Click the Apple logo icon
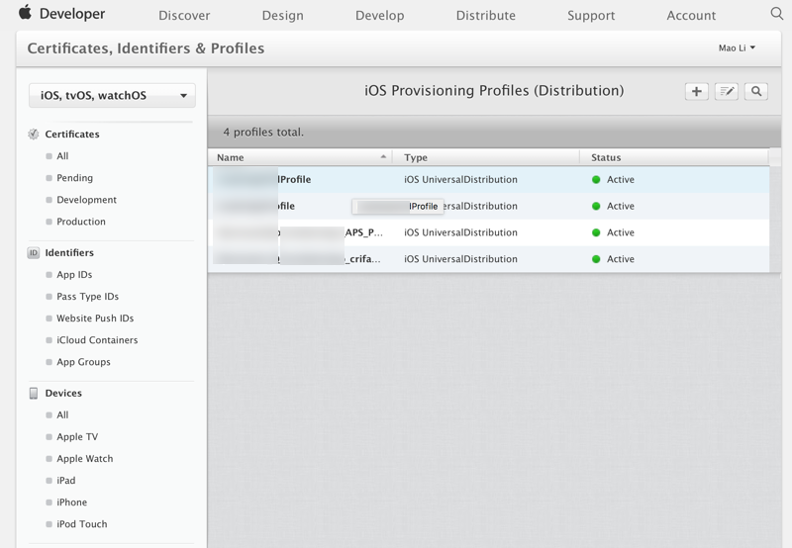The width and height of the screenshot is (792, 548). pos(25,13)
